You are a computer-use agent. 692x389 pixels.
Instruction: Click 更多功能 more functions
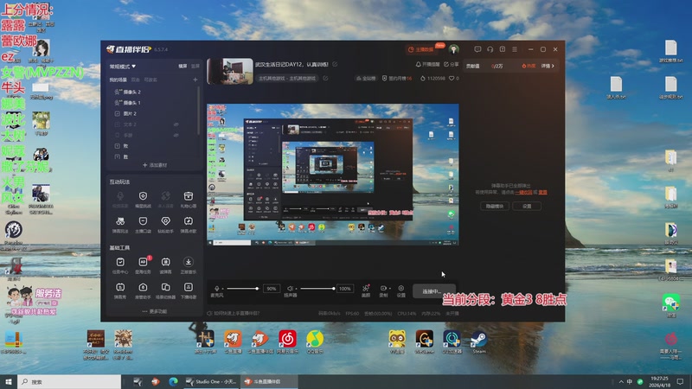point(155,311)
